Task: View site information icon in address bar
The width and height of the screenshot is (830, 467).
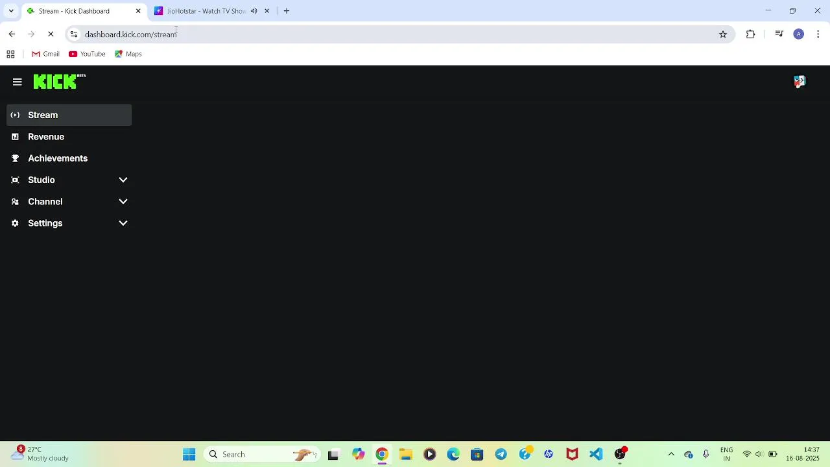Action: coord(74,34)
